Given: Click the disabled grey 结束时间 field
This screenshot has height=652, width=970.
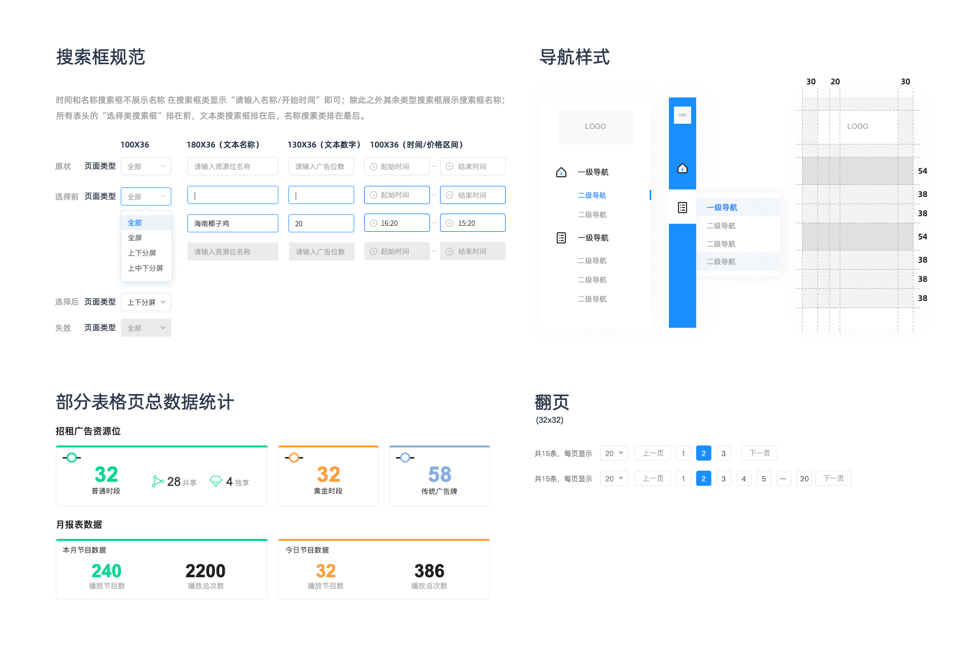Looking at the screenshot, I should point(473,252).
